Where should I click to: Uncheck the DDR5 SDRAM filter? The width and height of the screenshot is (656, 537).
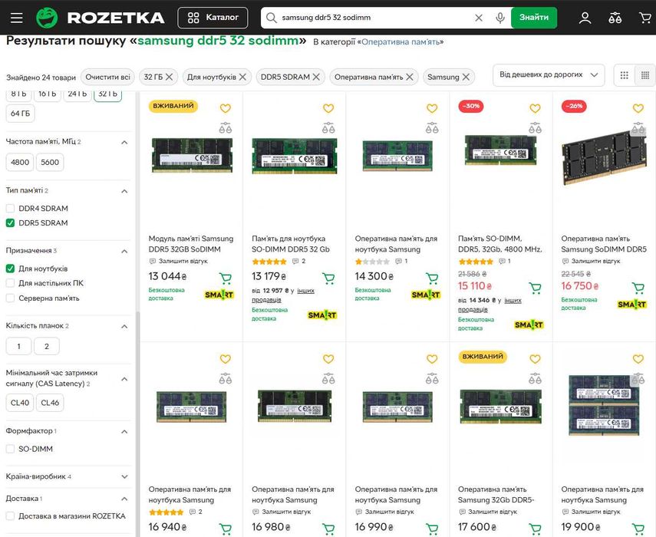point(11,223)
